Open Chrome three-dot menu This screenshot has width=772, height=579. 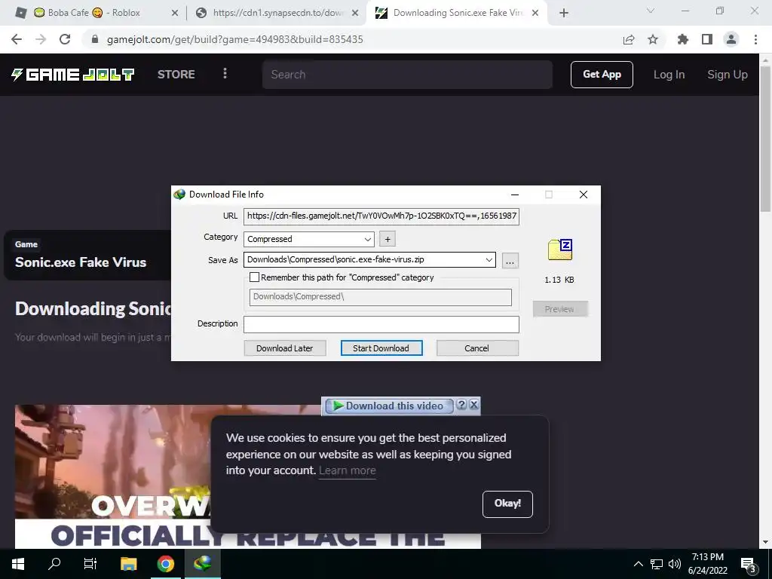point(755,39)
